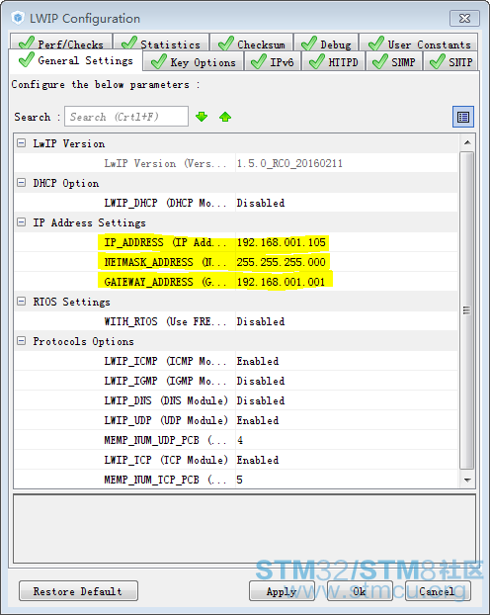This screenshot has height=615, width=490.
Task: Open LWIP_ICMP Enabled value
Action: pyautogui.click(x=258, y=361)
